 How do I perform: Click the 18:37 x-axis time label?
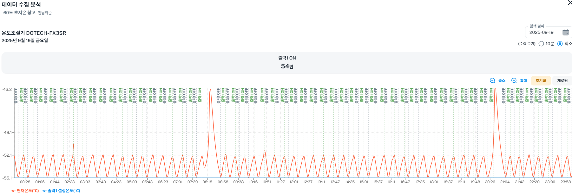448,182
